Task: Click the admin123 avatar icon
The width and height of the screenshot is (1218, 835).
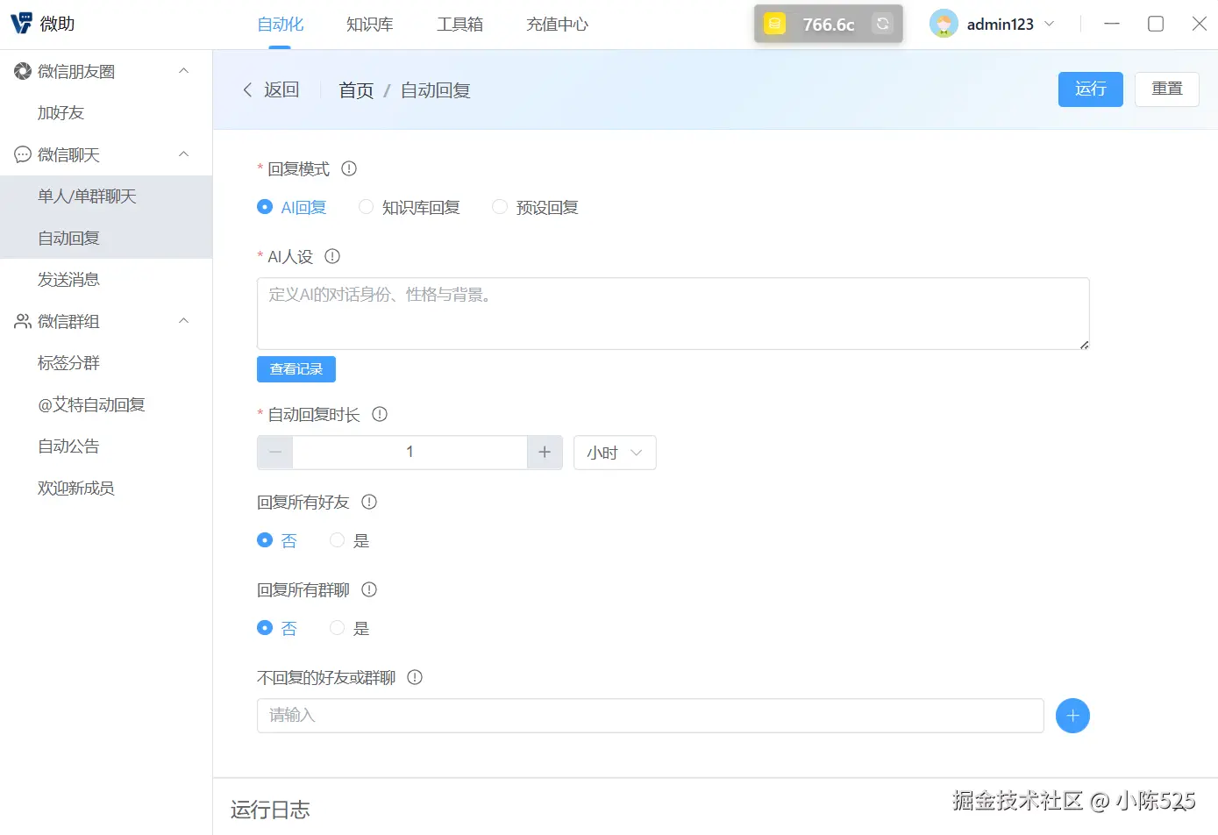Action: (x=944, y=24)
